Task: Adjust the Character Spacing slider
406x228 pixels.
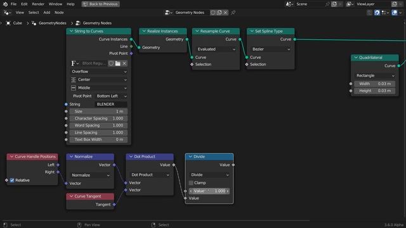Action: point(99,118)
